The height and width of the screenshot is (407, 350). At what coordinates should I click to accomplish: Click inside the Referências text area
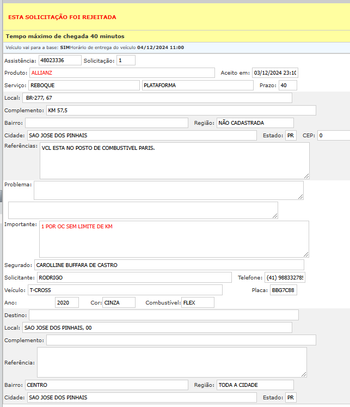[x=174, y=161]
